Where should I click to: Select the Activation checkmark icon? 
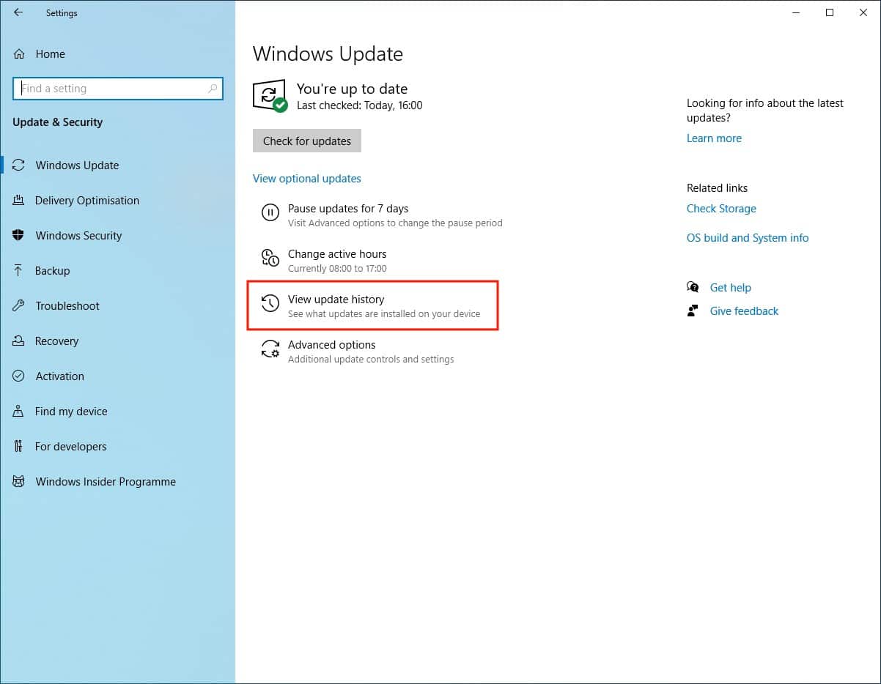19,376
